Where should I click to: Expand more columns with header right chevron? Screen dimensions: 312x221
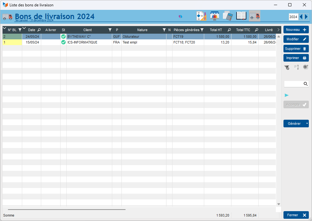(278, 30)
